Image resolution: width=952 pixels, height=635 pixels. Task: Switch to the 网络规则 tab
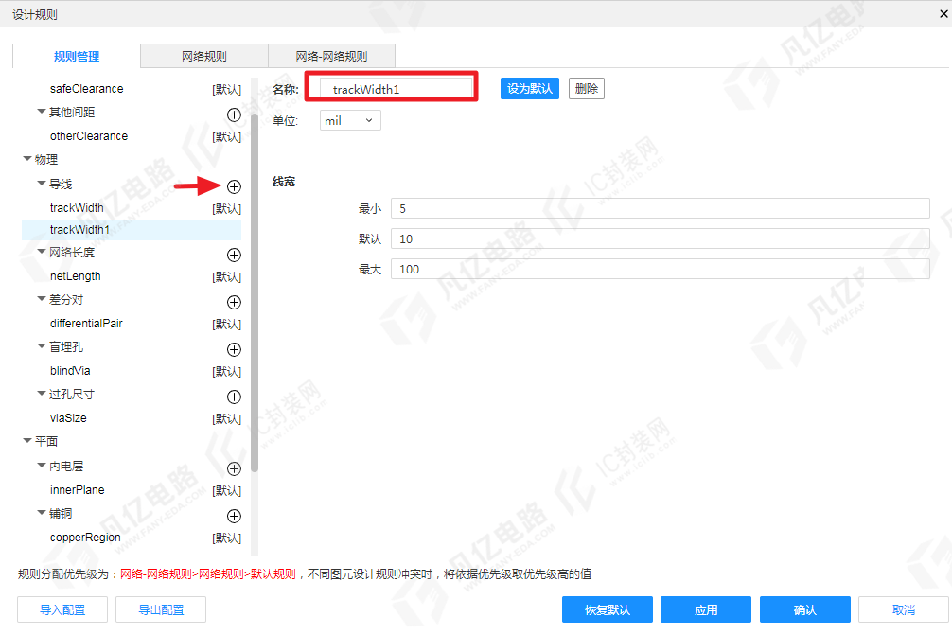tap(204, 56)
